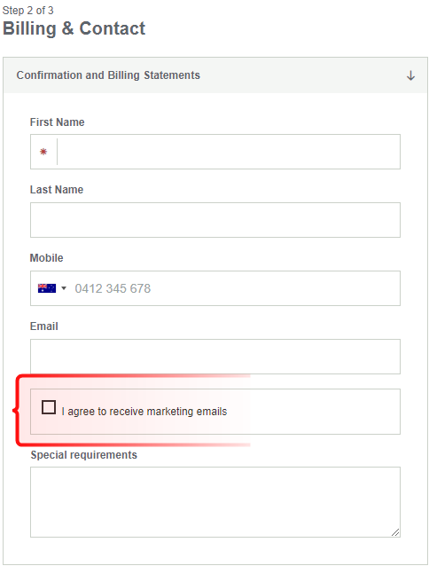Click the Australian flag icon
This screenshot has width=429, height=566.
coord(47,288)
